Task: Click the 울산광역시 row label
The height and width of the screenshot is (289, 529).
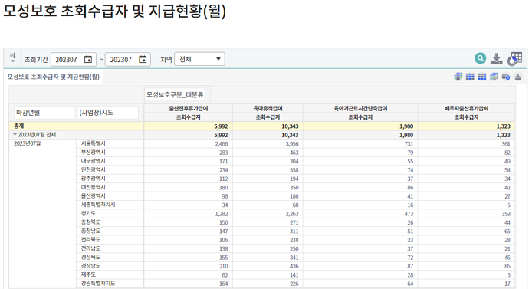Action: click(x=93, y=196)
